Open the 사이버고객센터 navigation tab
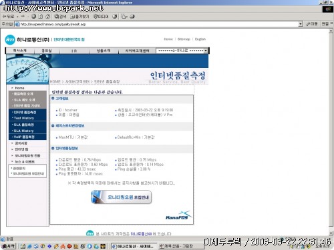The height and width of the screenshot is (250, 334). [x=137, y=51]
